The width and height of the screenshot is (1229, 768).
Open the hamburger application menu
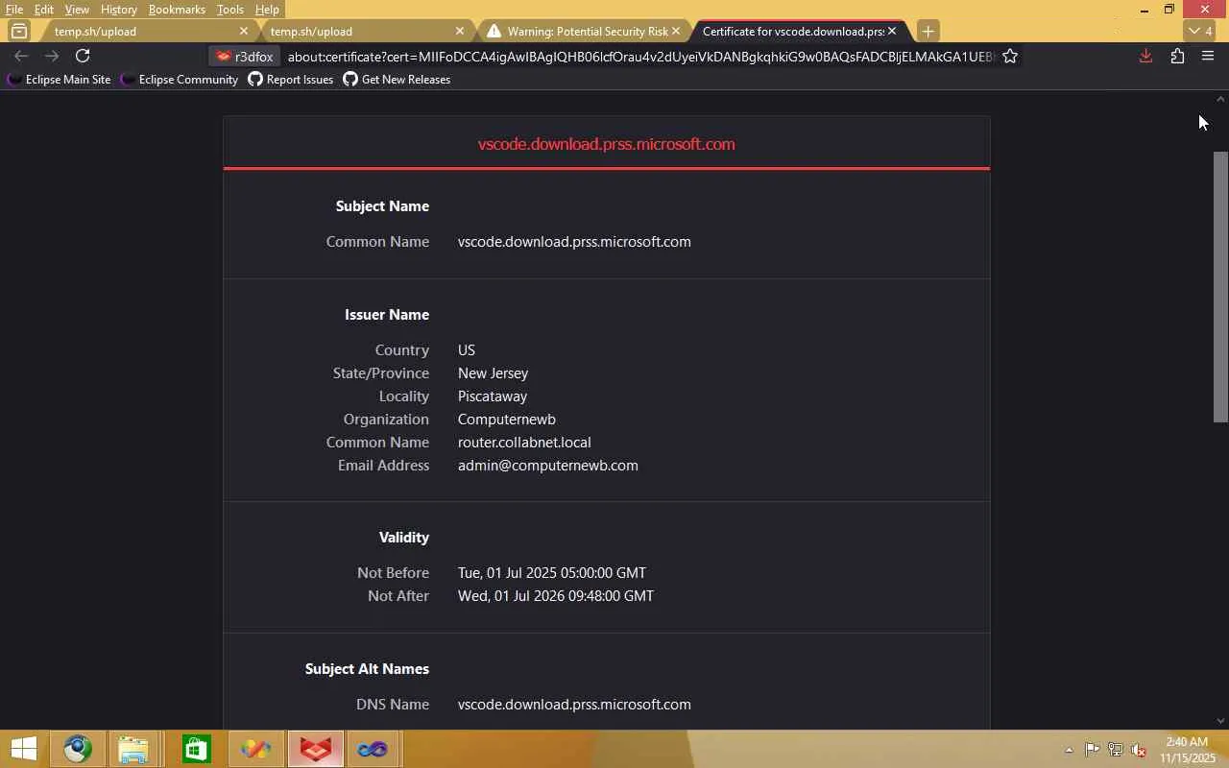(1208, 57)
